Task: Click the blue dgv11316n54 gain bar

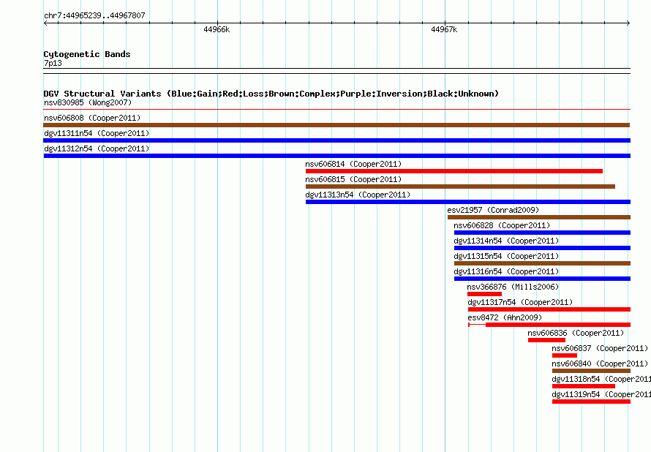Action: click(x=542, y=279)
